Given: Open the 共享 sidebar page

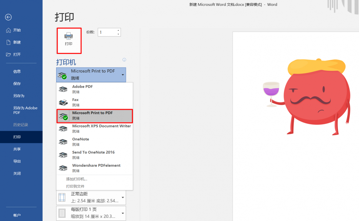Looking at the screenshot, I should (x=21, y=149).
